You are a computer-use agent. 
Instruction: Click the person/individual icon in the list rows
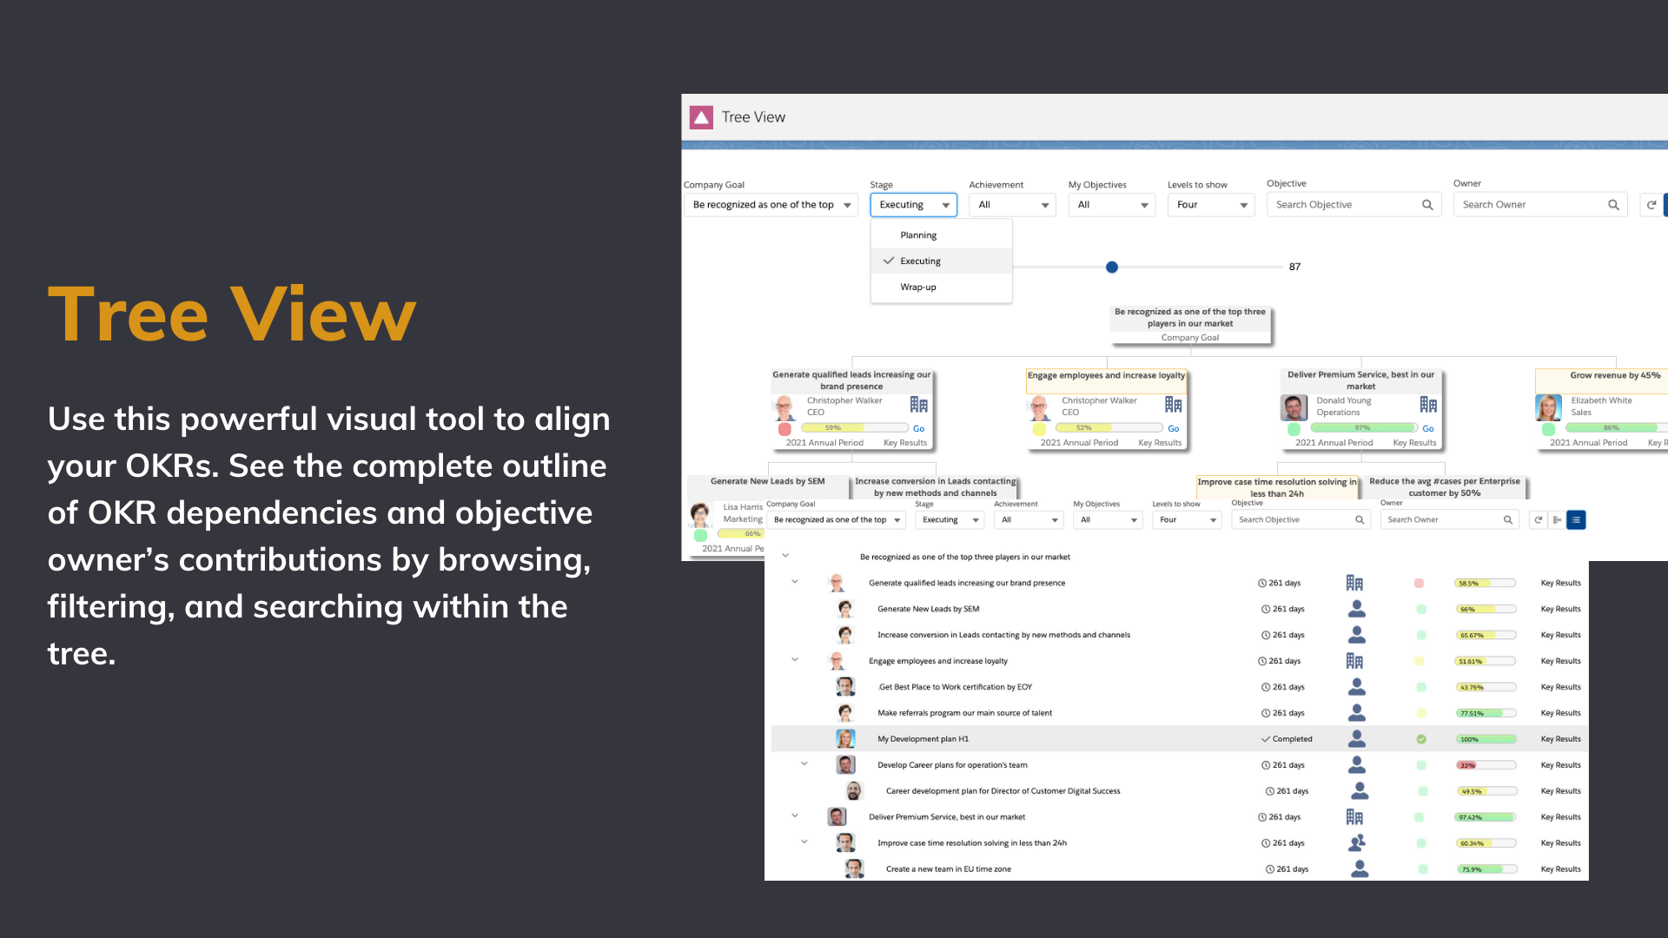(x=1354, y=608)
